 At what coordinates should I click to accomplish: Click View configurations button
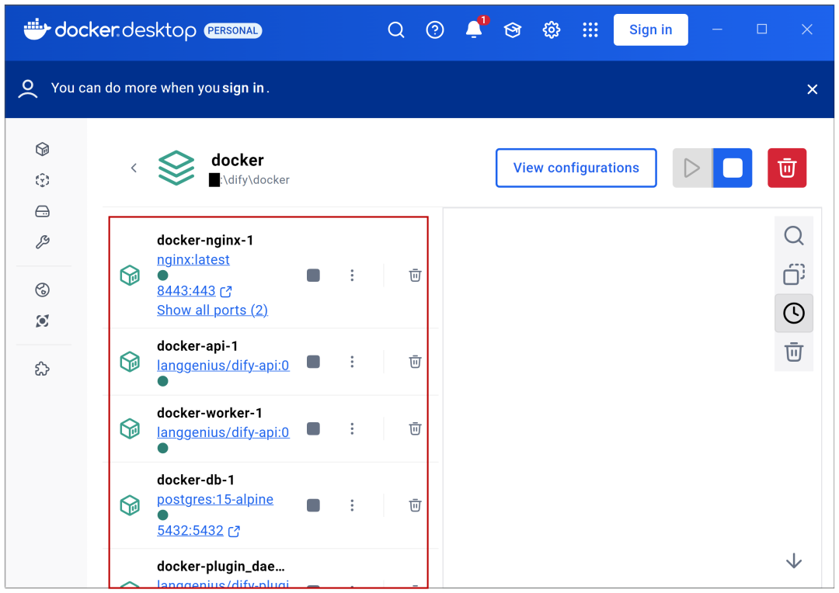coord(576,168)
